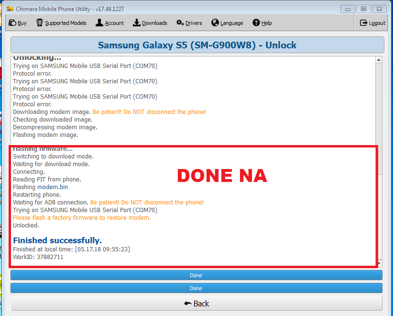Screen dimensions: 393x316
Task: Click the 'Decompressing modem image.' line
Action: [55, 127]
